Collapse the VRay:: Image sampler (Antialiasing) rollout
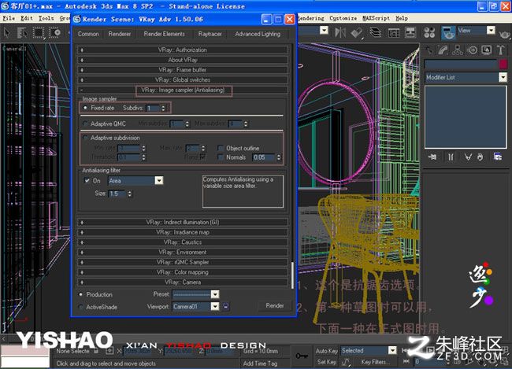Image resolution: width=512 pixels, height=369 pixels. point(183,90)
